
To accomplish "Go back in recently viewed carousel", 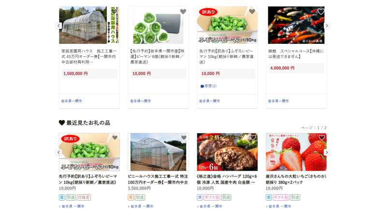I will pos(59,152).
